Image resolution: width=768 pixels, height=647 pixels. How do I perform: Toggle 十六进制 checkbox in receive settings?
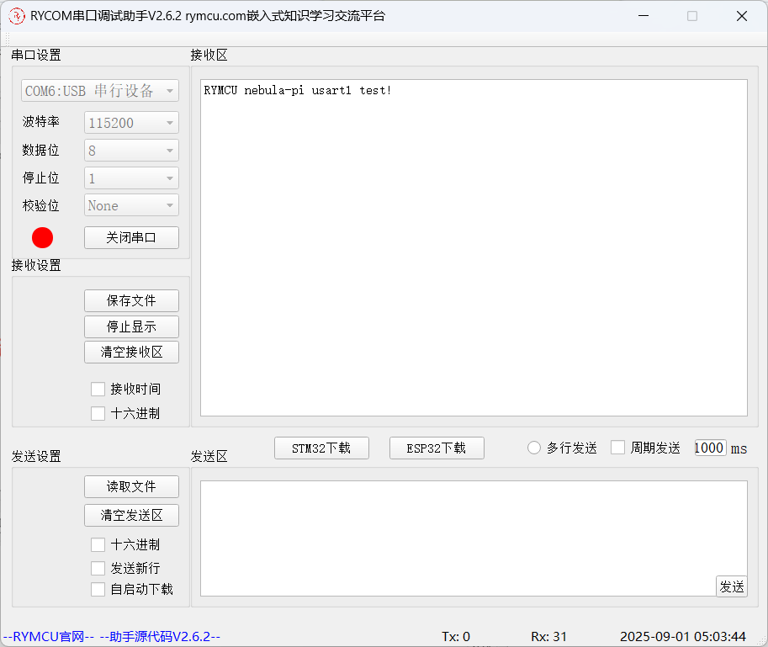pos(98,413)
